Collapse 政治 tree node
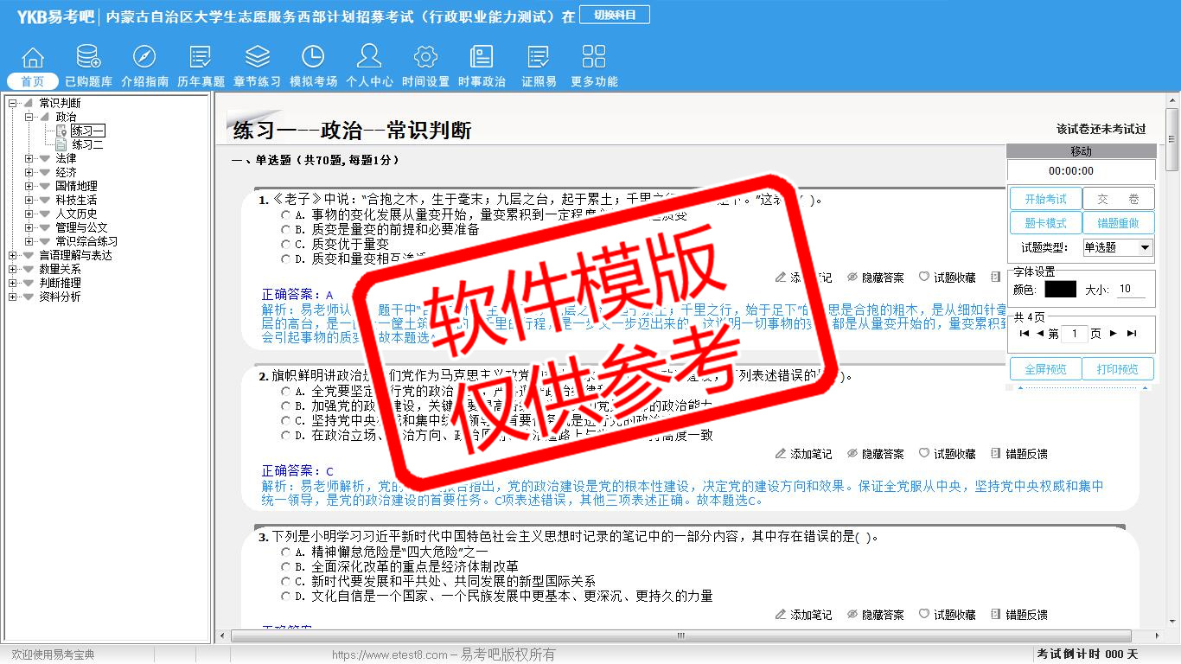The width and height of the screenshot is (1181, 664). 29,118
